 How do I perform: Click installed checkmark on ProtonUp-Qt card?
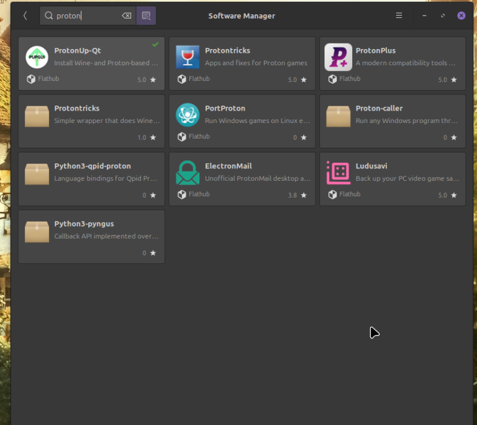point(155,45)
